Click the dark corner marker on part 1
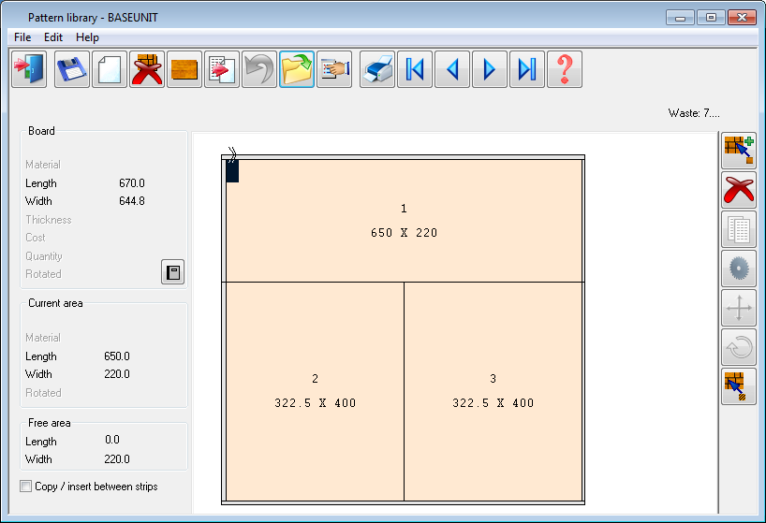This screenshot has width=766, height=523. point(232,171)
